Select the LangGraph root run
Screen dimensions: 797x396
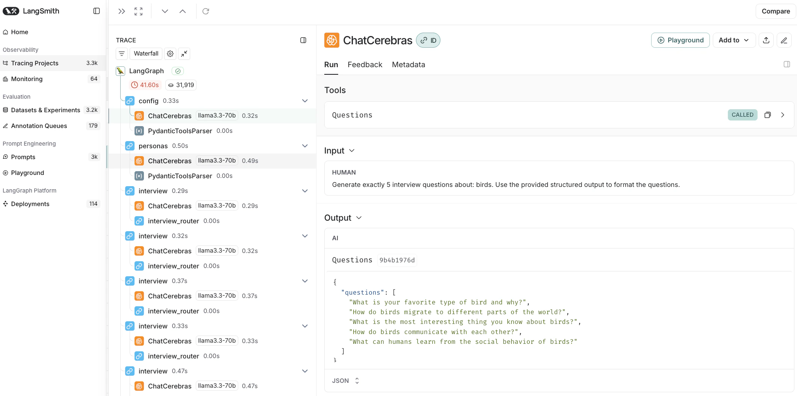[147, 71]
